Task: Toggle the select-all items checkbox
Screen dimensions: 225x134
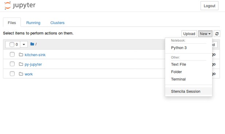Action: (x=12, y=44)
